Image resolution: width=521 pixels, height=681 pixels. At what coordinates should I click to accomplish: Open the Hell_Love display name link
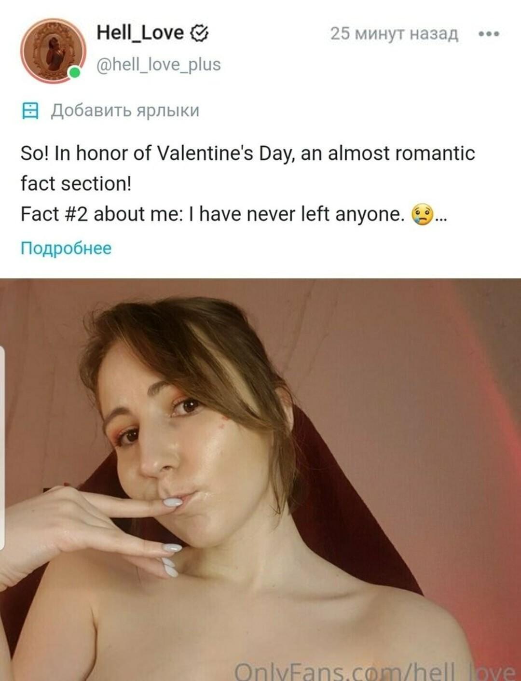click(140, 33)
